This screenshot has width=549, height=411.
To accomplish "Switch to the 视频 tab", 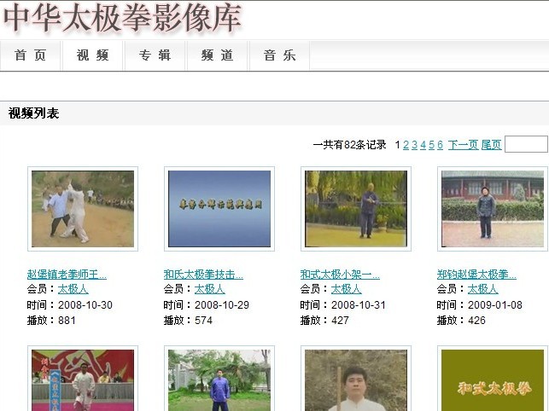I will (x=93, y=55).
